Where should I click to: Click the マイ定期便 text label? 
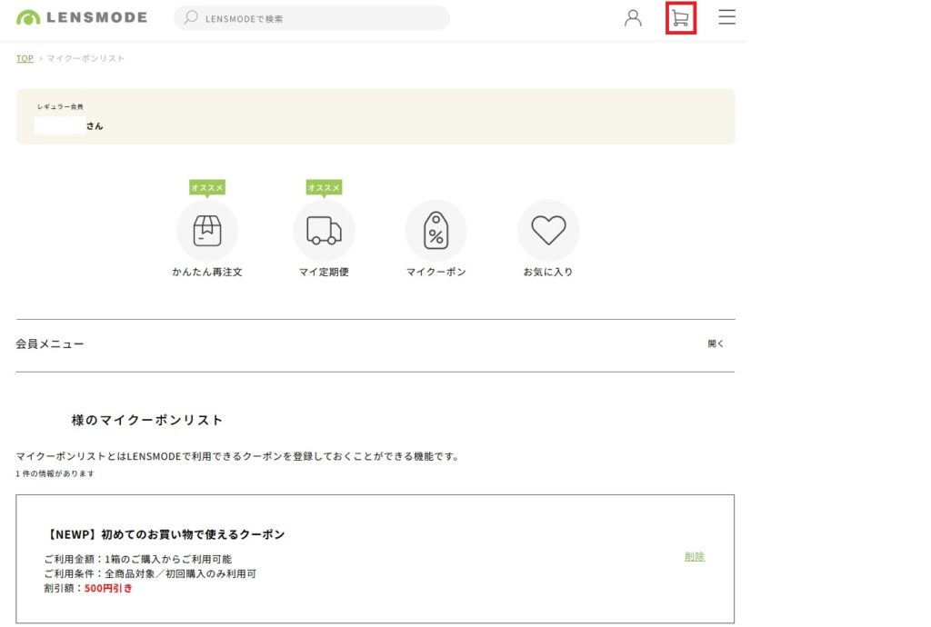[x=324, y=272]
